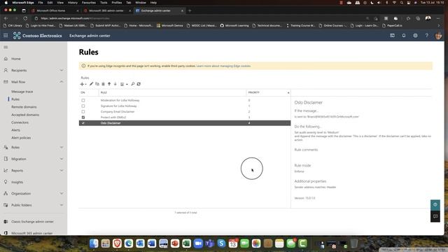The width and height of the screenshot is (448, 252).
Task: Open Alert policies in navigation
Action: tap(21, 138)
